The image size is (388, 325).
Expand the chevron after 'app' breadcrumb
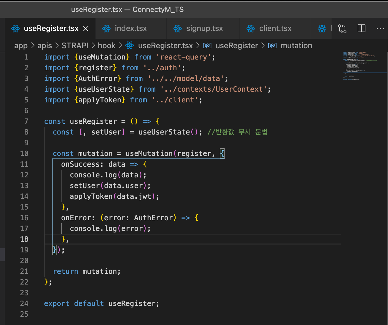coord(32,46)
